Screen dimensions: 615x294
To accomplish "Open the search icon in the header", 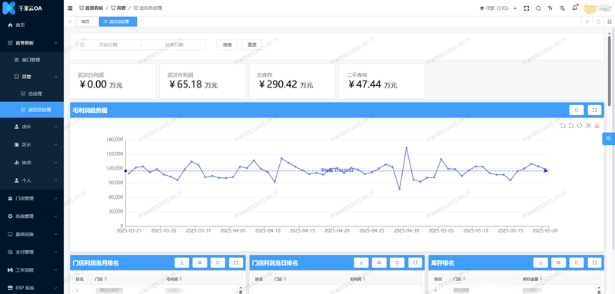I will pos(538,8).
